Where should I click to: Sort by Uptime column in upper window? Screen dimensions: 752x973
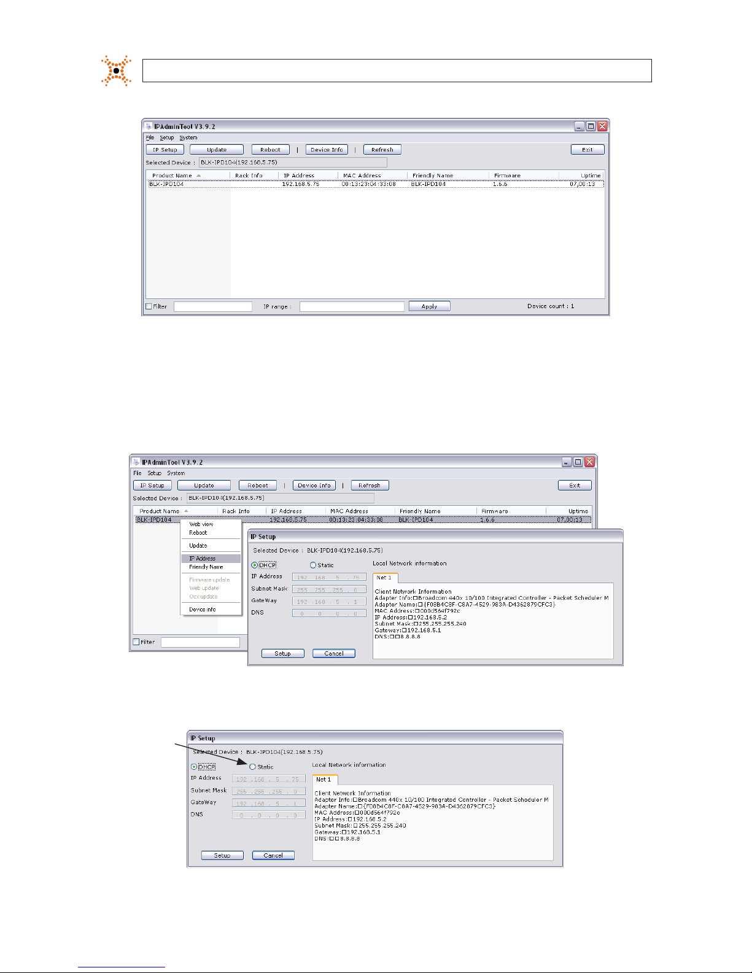[591, 176]
